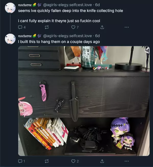
Task: Open the post text about knife collecting
Action: point(70,16)
